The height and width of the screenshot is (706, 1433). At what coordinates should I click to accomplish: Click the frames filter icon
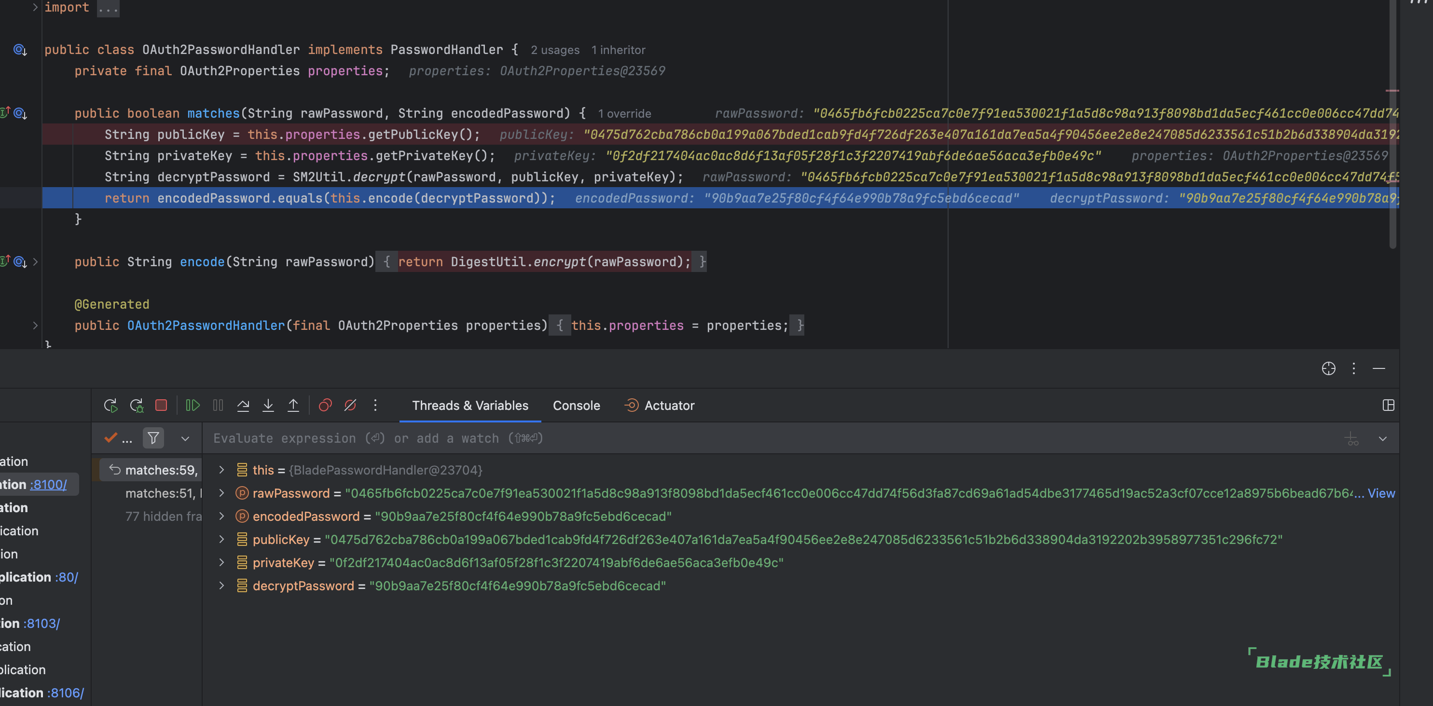click(153, 438)
